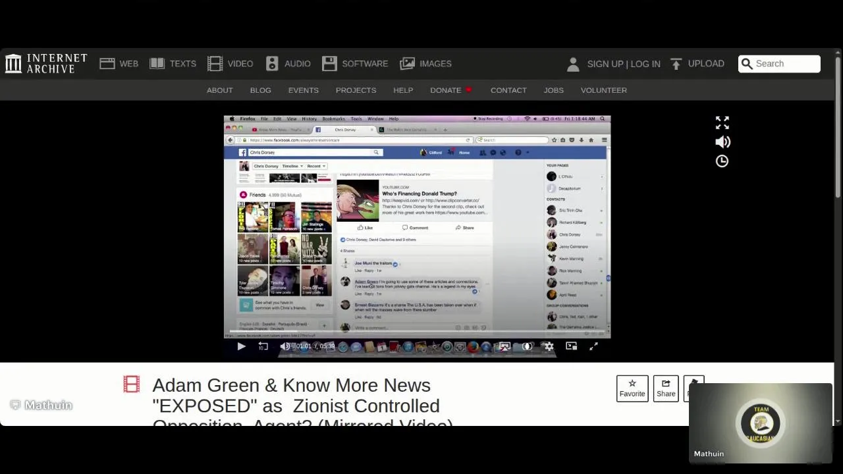Screen dimensions: 843x474
Task: Click the star icon on the Favorite button
Action: [632, 383]
